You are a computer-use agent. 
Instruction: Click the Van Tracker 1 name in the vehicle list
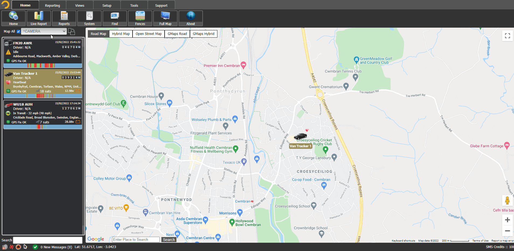point(25,73)
